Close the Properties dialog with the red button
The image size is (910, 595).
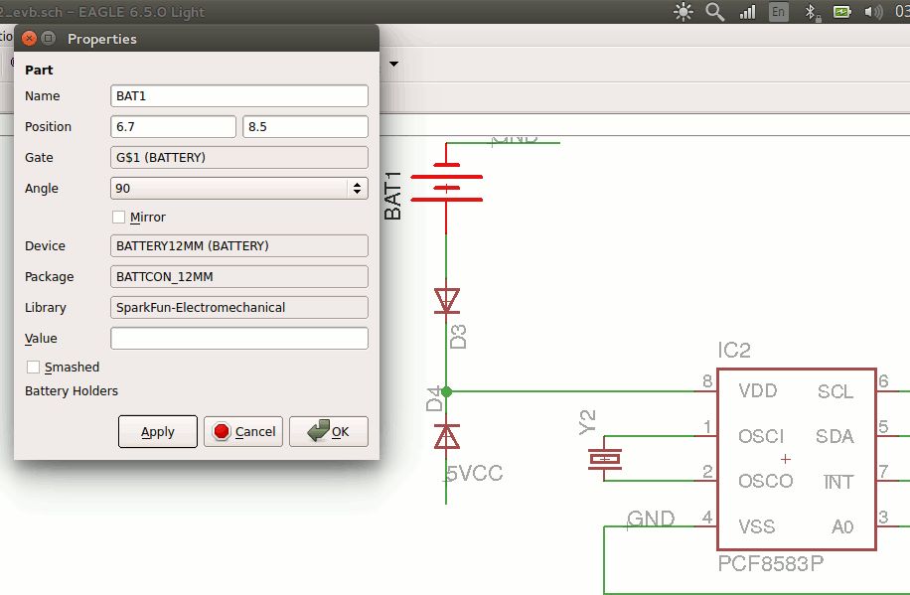(29, 39)
